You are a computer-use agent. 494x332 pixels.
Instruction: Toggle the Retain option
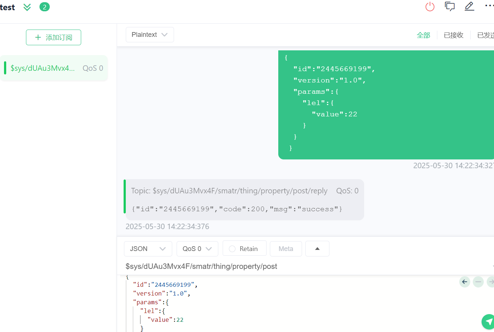click(245, 249)
